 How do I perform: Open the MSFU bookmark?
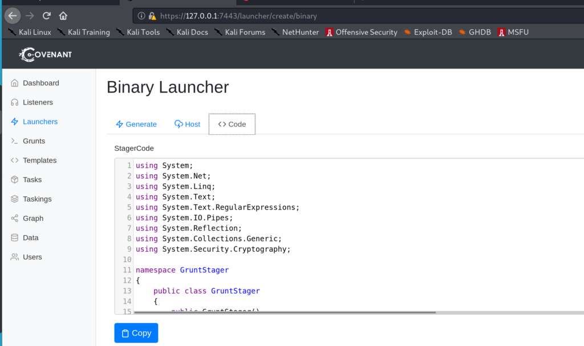tap(513, 32)
